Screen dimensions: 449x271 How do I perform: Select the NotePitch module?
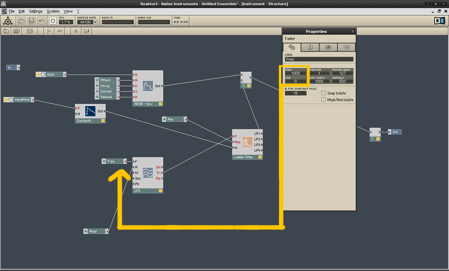[x=19, y=100]
